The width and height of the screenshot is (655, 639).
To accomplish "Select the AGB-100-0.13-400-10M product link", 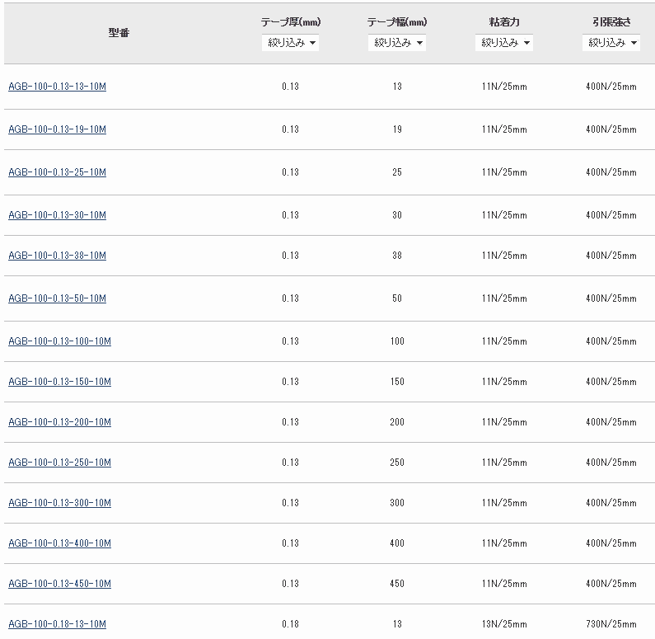I will [x=59, y=543].
